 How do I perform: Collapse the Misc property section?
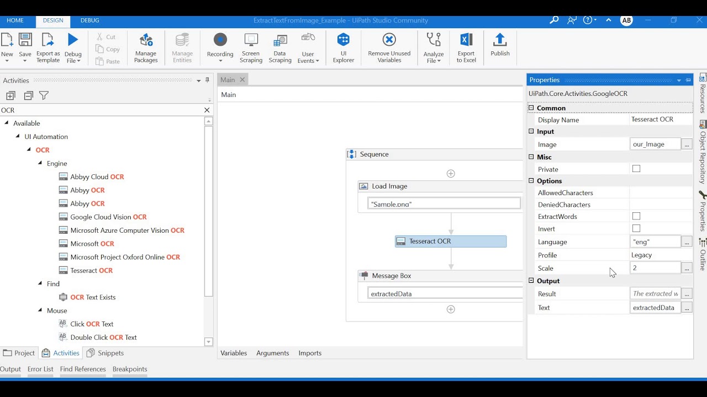tap(531, 157)
